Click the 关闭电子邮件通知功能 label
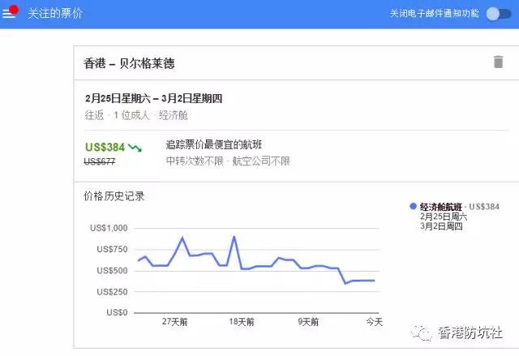This screenshot has width=519, height=356. click(435, 13)
